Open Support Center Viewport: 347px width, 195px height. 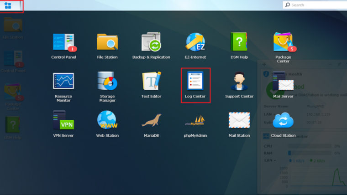[239, 85]
